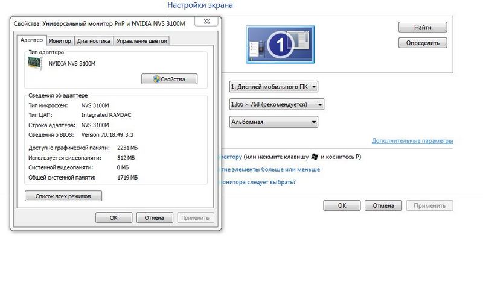
Task: Switch to the Монитор tab
Action: 60,41
